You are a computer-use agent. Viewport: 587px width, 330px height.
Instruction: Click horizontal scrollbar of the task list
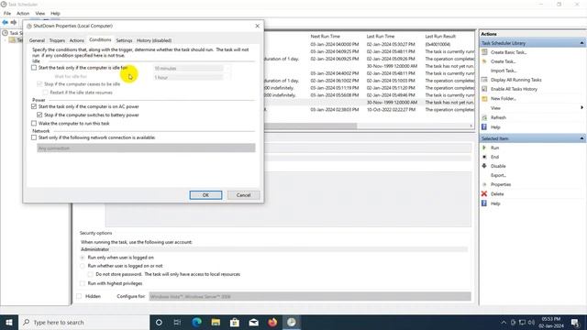point(310,126)
